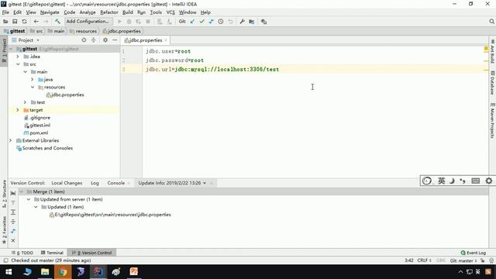Click the Open folder toolbar icon
This screenshot has height=279, width=496.
[x=5, y=22]
